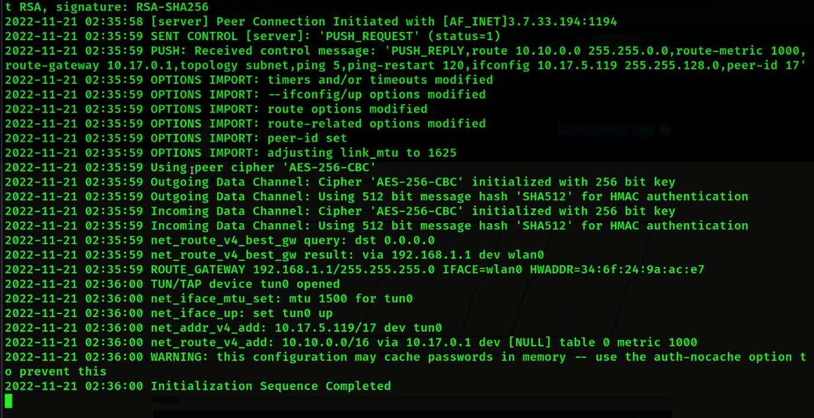Click the 'adjusting link_mtu to 1625' text

click(x=362, y=153)
